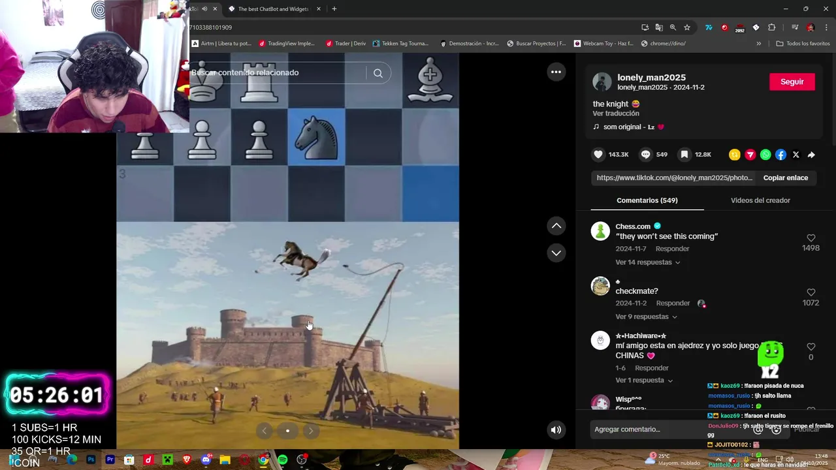Click Ver traducción under the caption
Screen dimensions: 836x470
616,114
